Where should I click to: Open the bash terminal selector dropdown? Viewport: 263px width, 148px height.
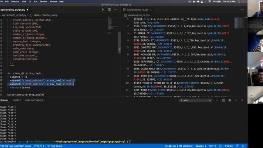point(196,100)
